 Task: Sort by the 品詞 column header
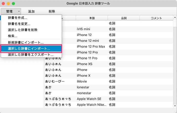coord(124,18)
